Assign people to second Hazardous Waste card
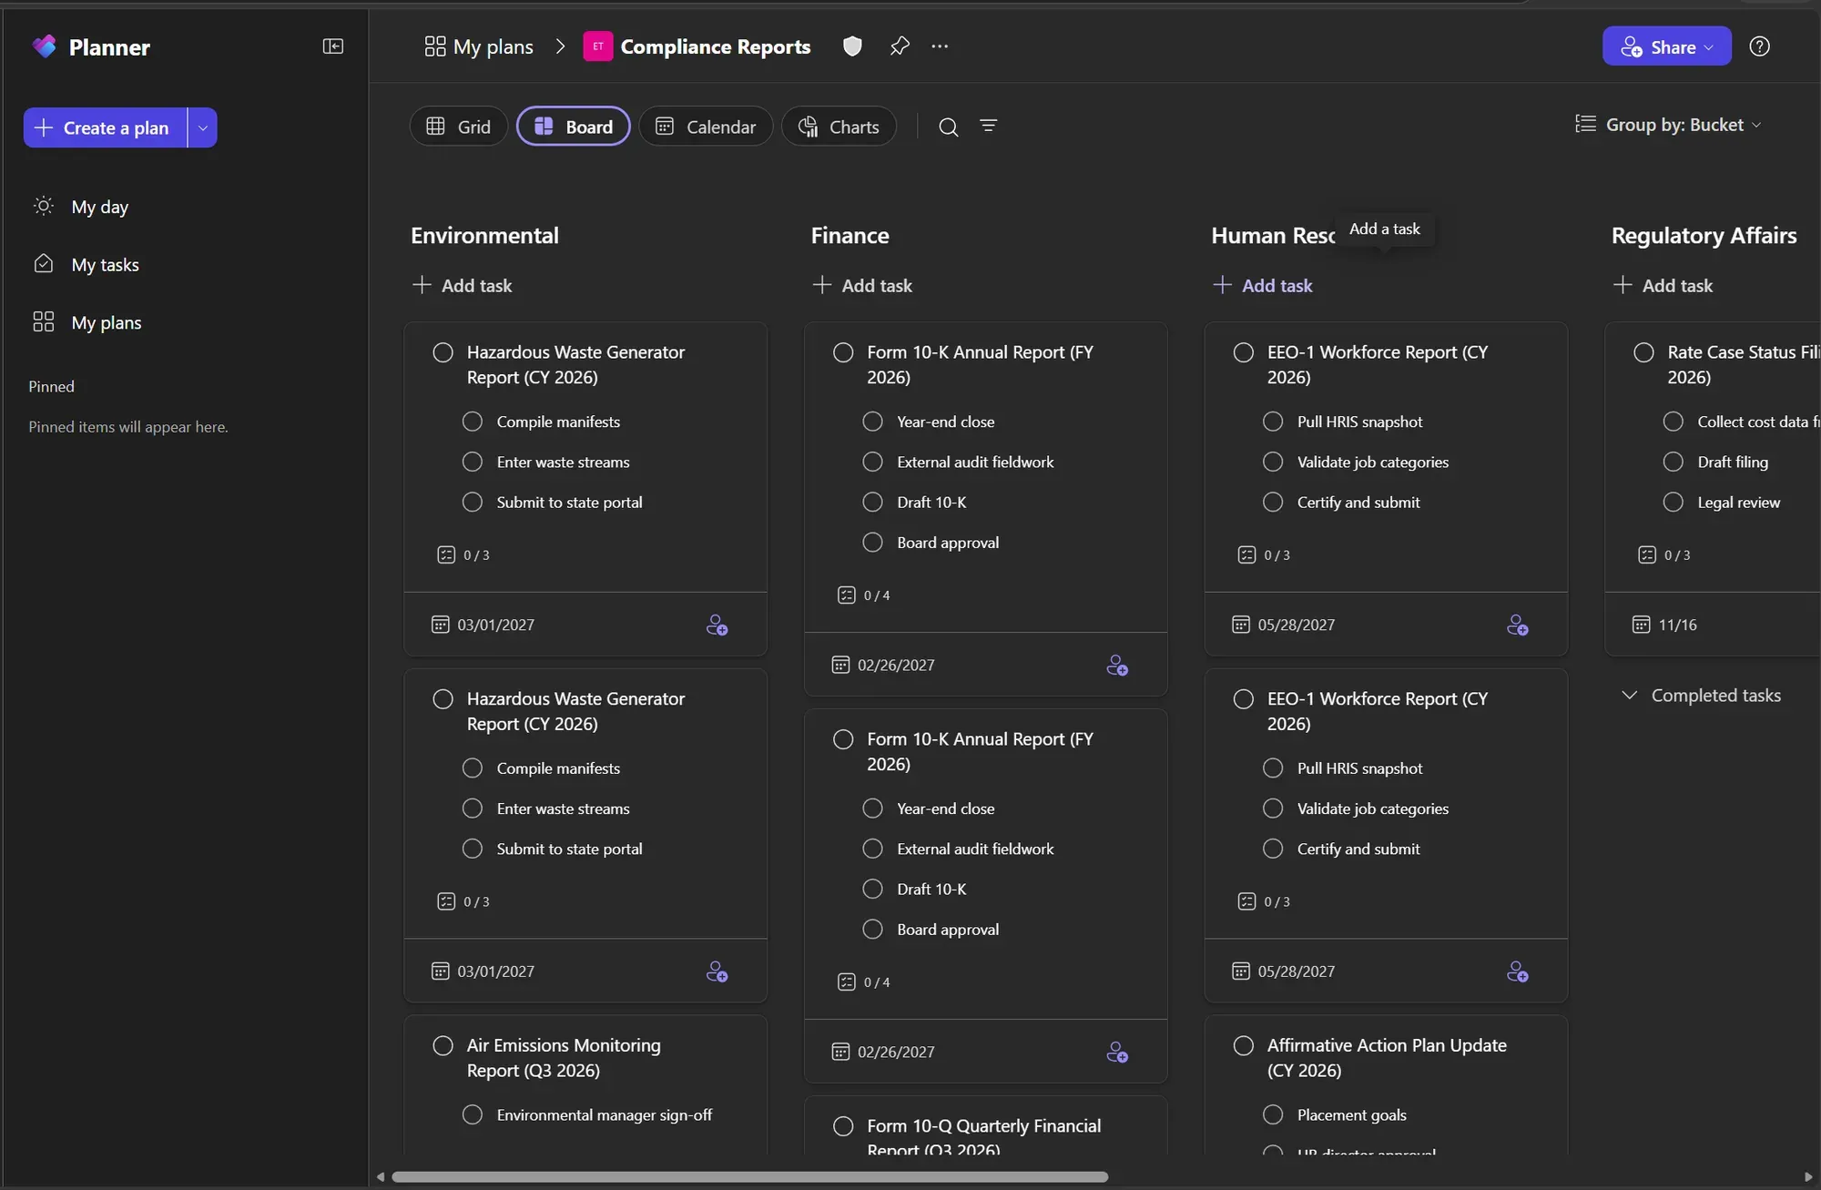 tap(717, 972)
